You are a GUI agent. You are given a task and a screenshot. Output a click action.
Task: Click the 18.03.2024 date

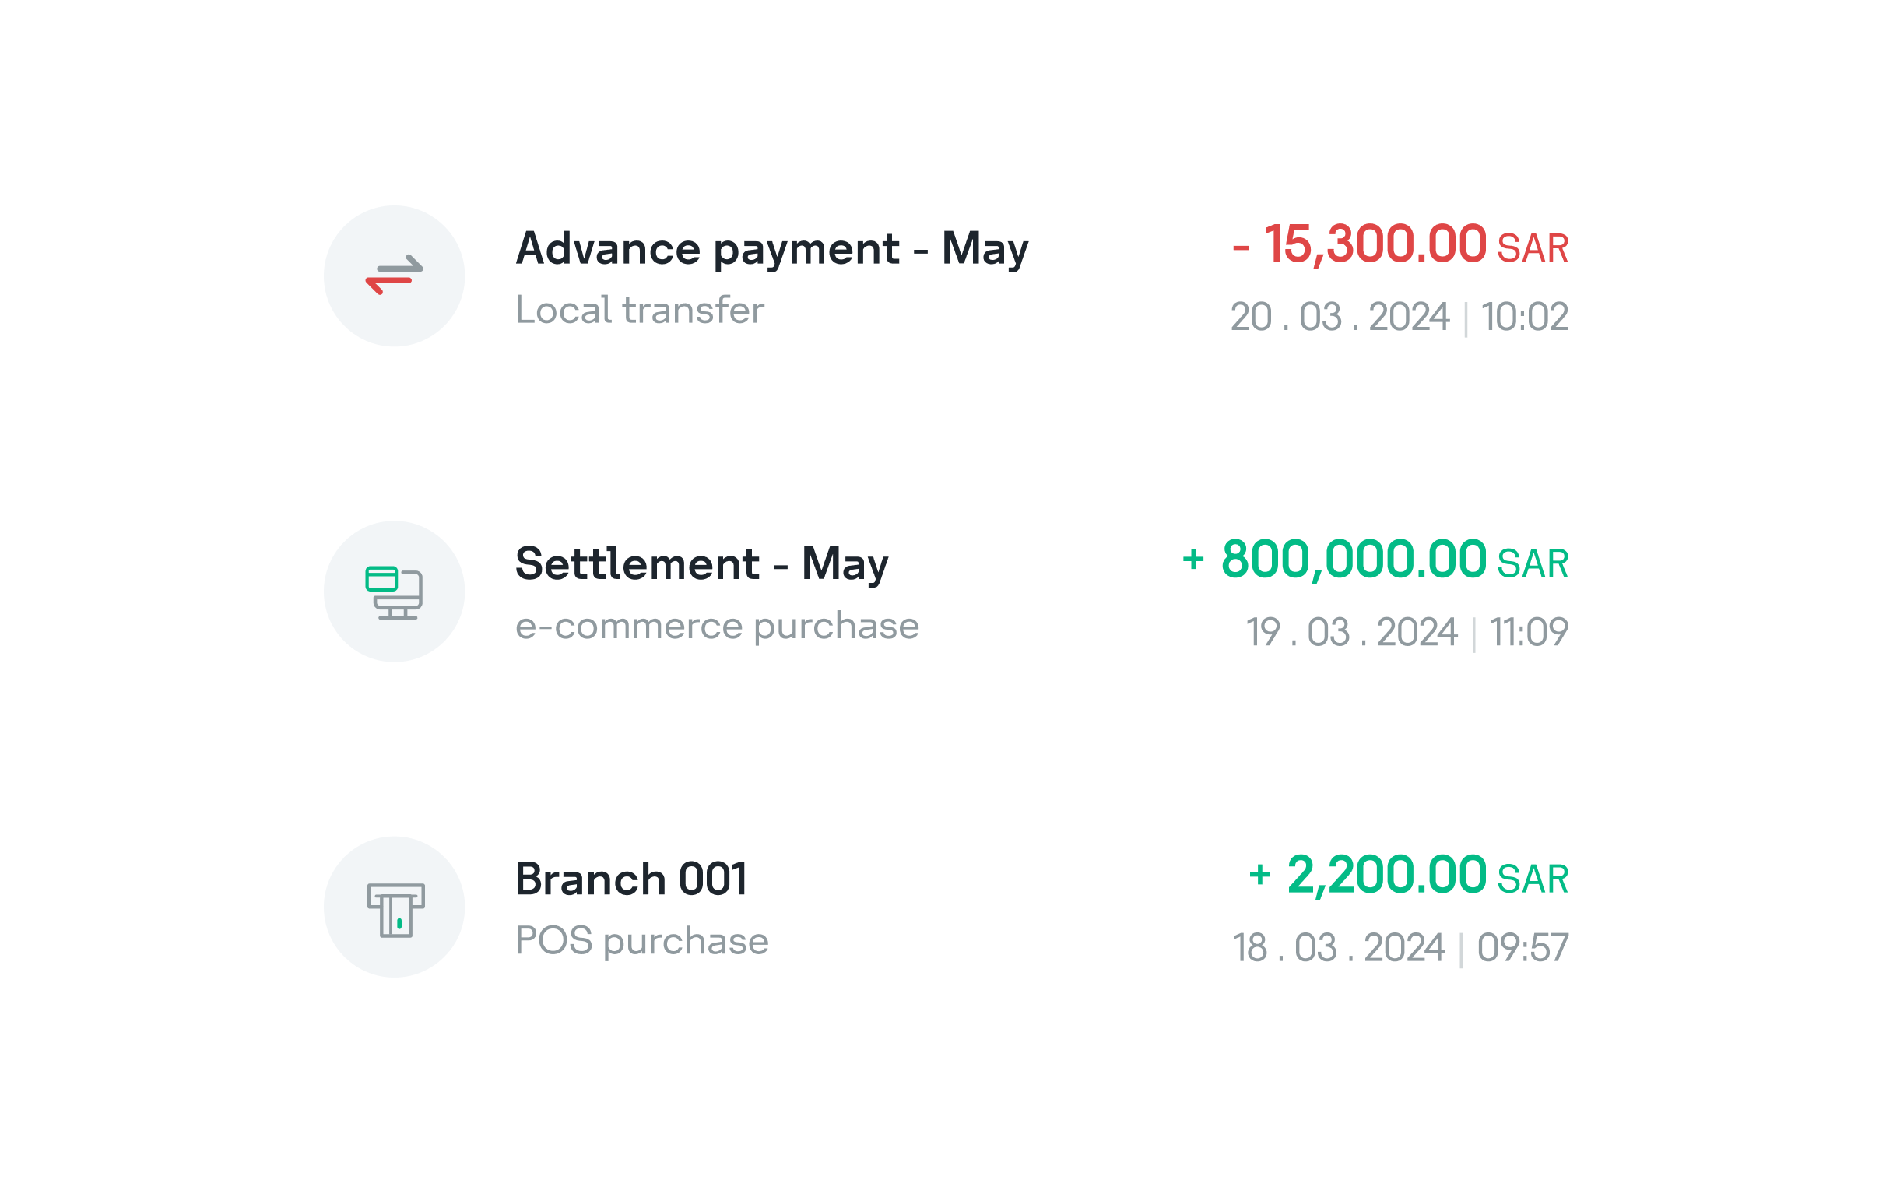(1338, 948)
